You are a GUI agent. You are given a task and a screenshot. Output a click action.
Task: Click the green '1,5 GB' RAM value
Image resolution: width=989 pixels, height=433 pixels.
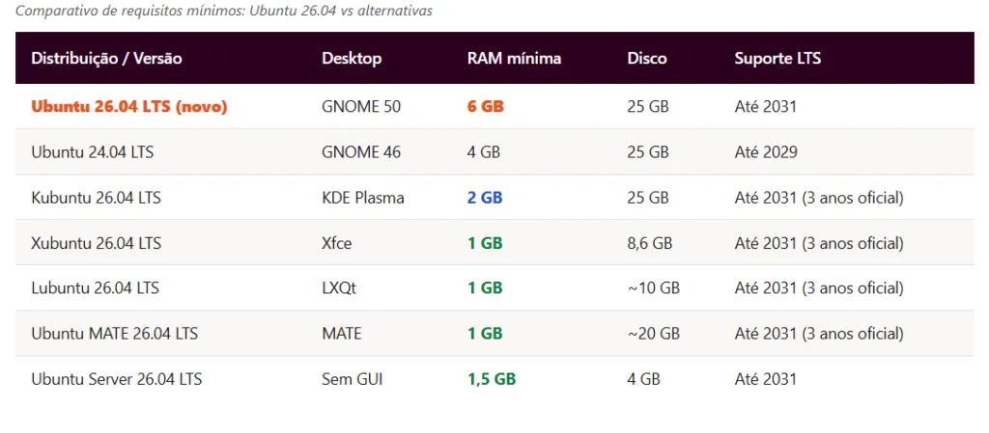tap(492, 379)
